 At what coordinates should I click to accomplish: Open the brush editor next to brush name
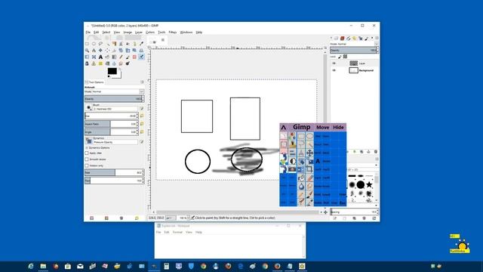pos(142,109)
